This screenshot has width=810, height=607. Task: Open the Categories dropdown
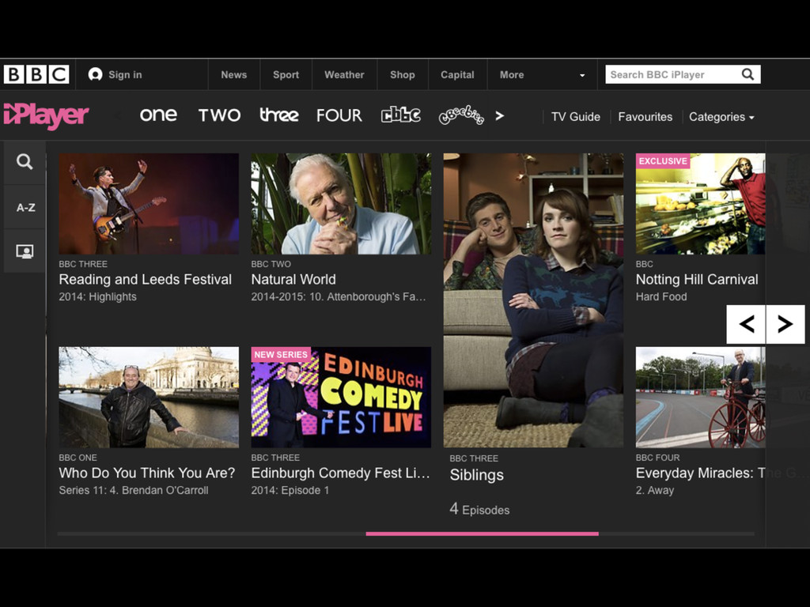(721, 117)
